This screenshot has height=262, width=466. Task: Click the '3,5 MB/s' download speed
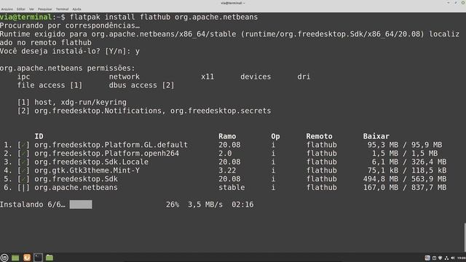pos(205,205)
